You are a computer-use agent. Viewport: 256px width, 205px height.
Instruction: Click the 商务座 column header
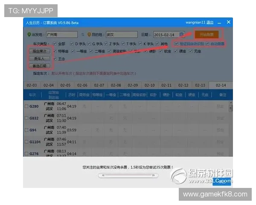click(x=84, y=95)
